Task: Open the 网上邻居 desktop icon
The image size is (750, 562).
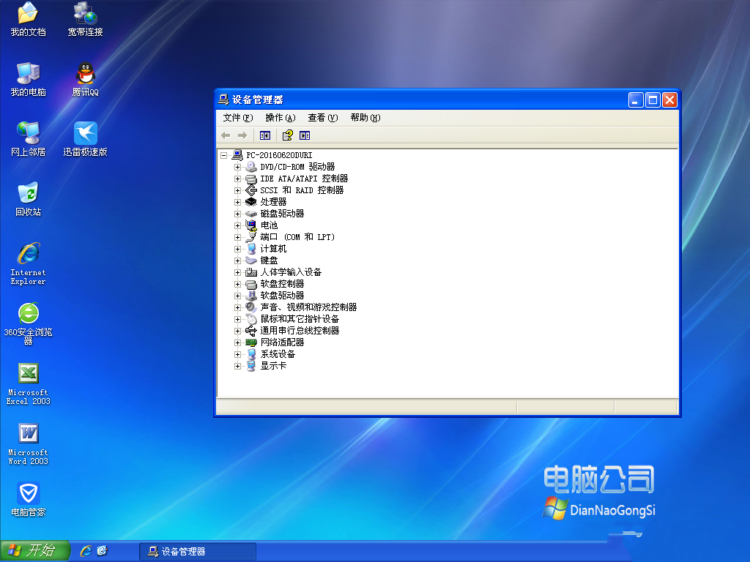Action: tap(29, 139)
